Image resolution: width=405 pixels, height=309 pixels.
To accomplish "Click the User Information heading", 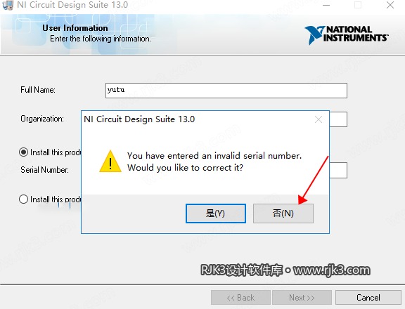I will pos(75,28).
